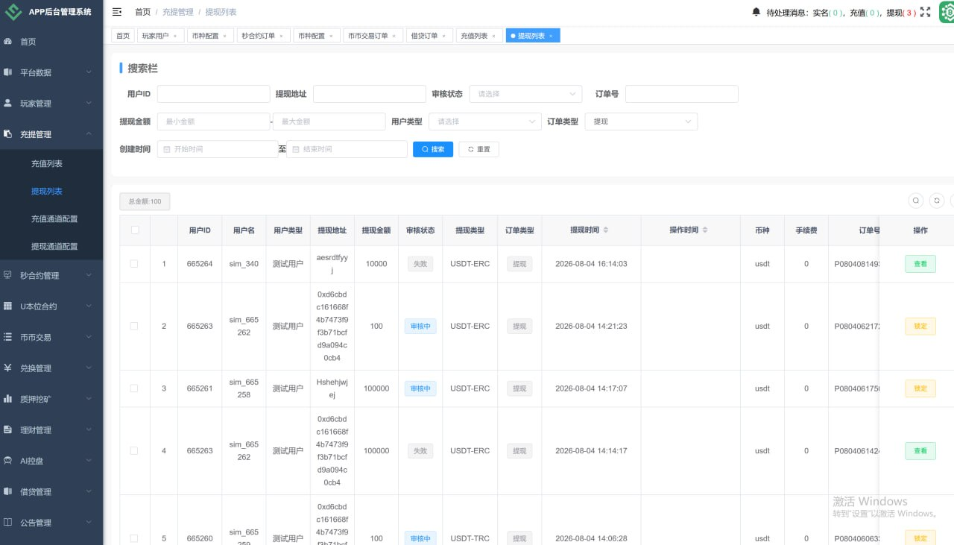The height and width of the screenshot is (545, 954).
Task: Focus the 提现地址 input field
Action: (x=369, y=94)
